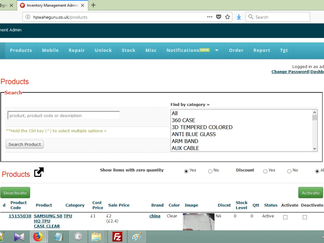Screen dimensions: 324x243
Task: Open the downloads arrow icon
Action: [x=239, y=17]
